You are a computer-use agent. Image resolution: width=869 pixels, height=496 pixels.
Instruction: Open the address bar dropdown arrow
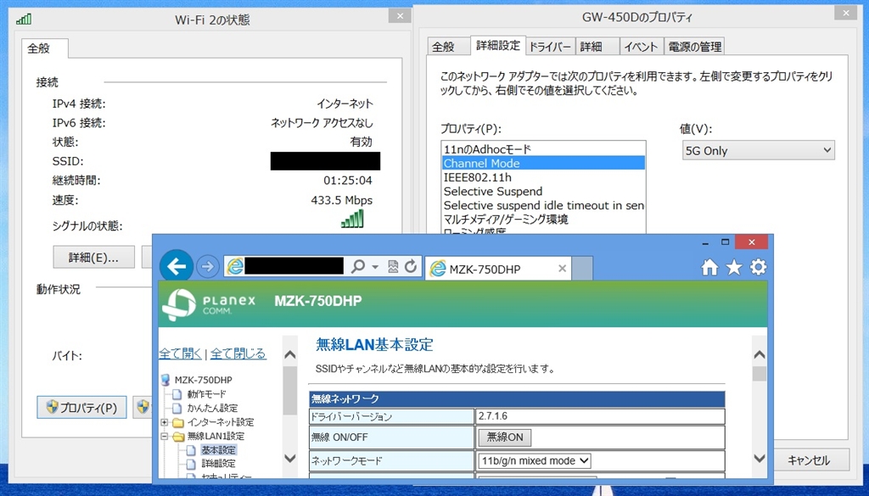[x=374, y=267]
